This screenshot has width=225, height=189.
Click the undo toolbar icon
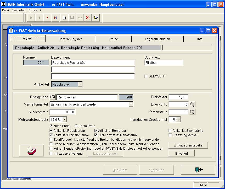(80, 18)
